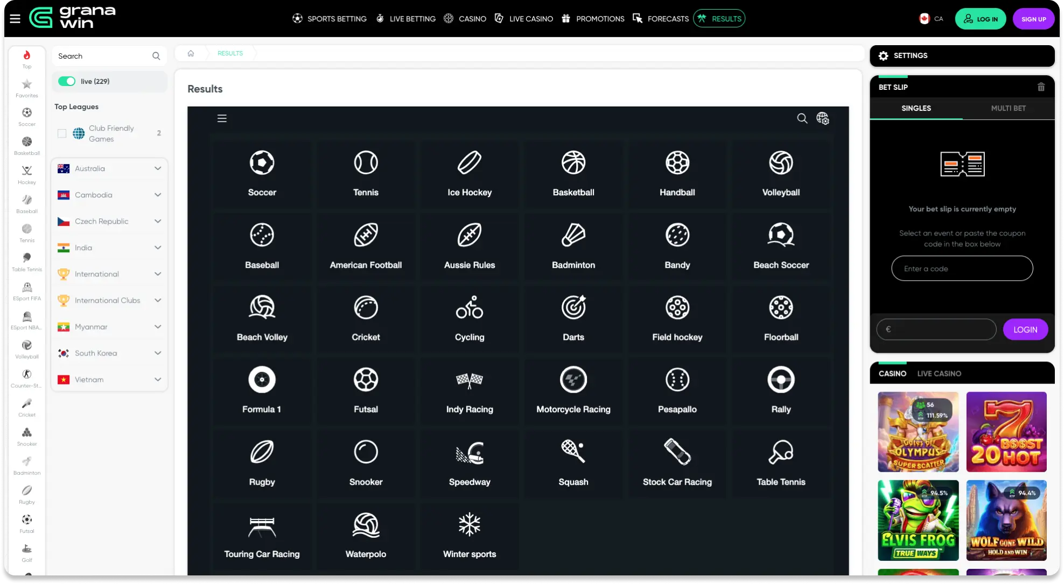
Task: Check the Club Friendly Games checkbox
Action: tap(62, 133)
